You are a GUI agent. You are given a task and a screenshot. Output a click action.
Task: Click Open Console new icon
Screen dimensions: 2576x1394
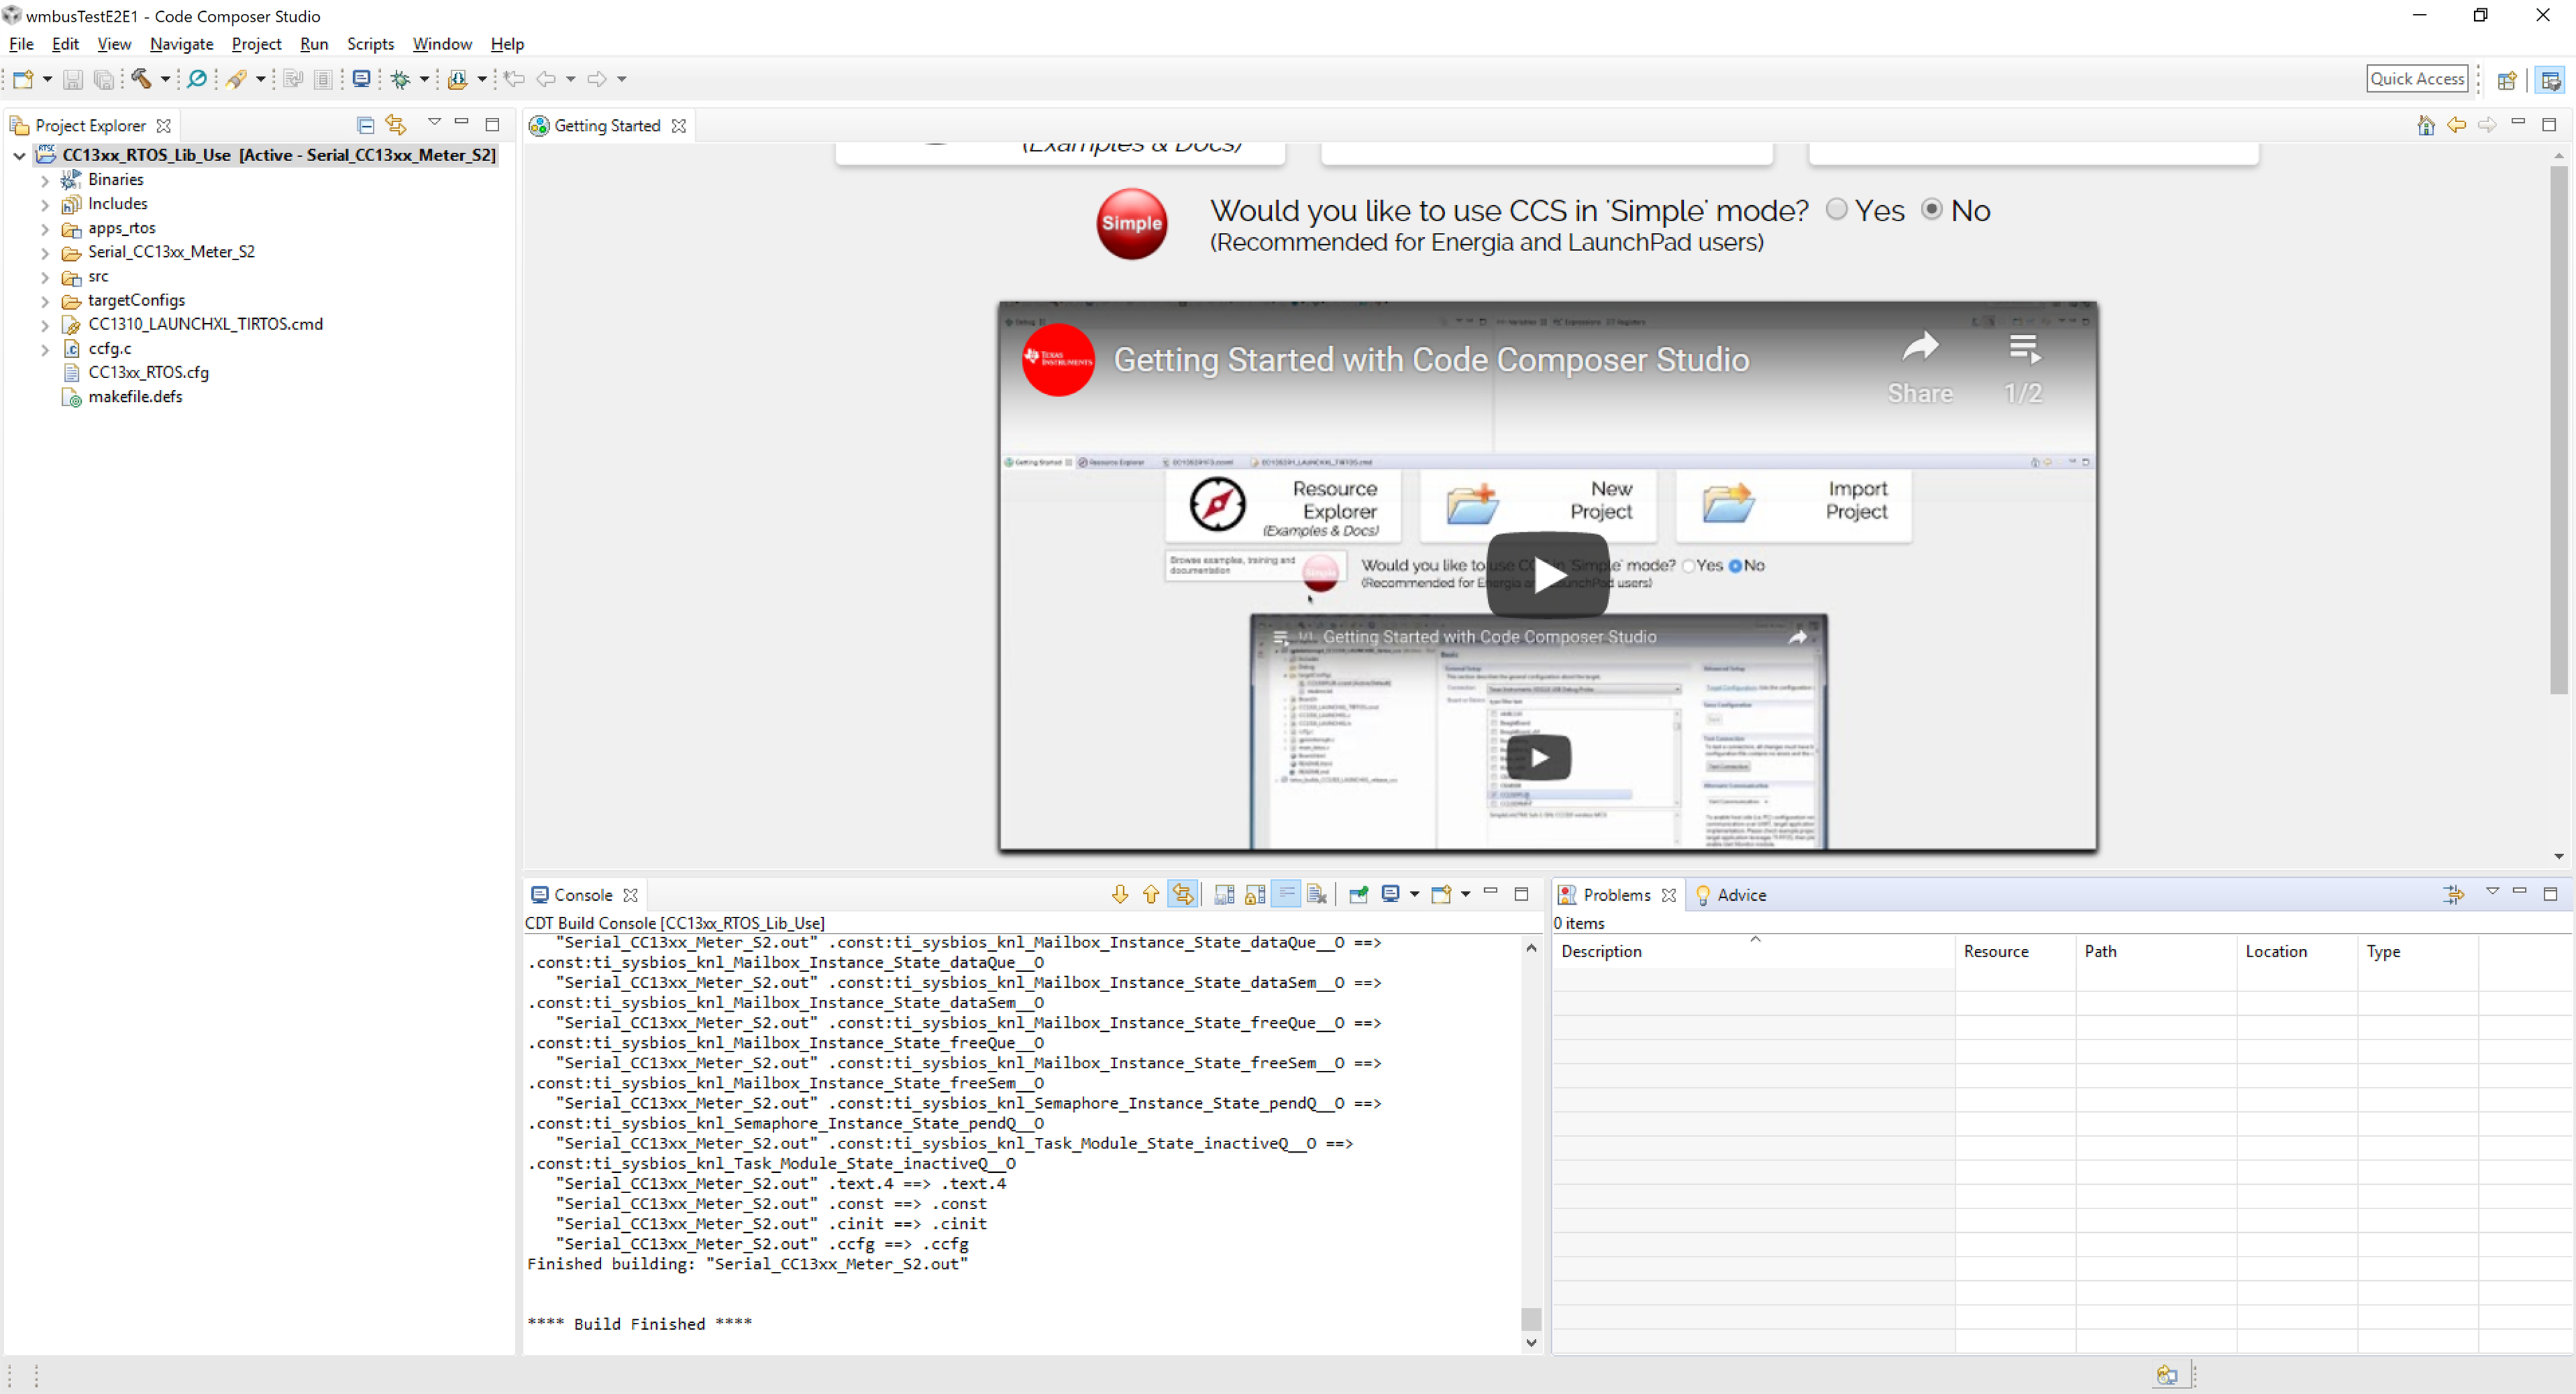[x=1441, y=894]
